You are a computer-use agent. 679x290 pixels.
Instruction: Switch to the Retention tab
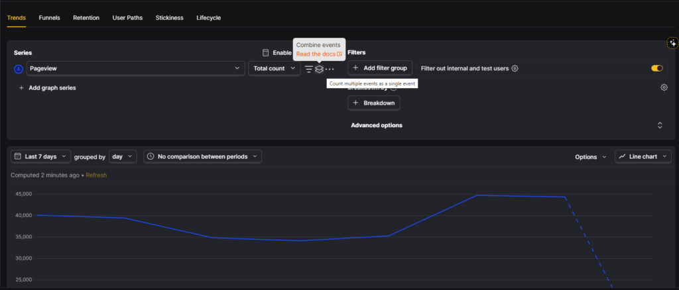[x=86, y=18]
